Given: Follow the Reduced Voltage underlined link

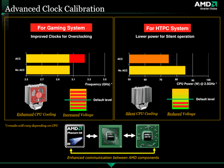Looking at the screenshot, I should point(181,114).
